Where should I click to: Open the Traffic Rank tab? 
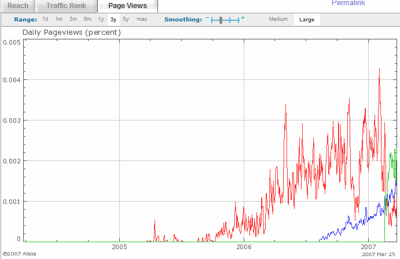pos(66,6)
